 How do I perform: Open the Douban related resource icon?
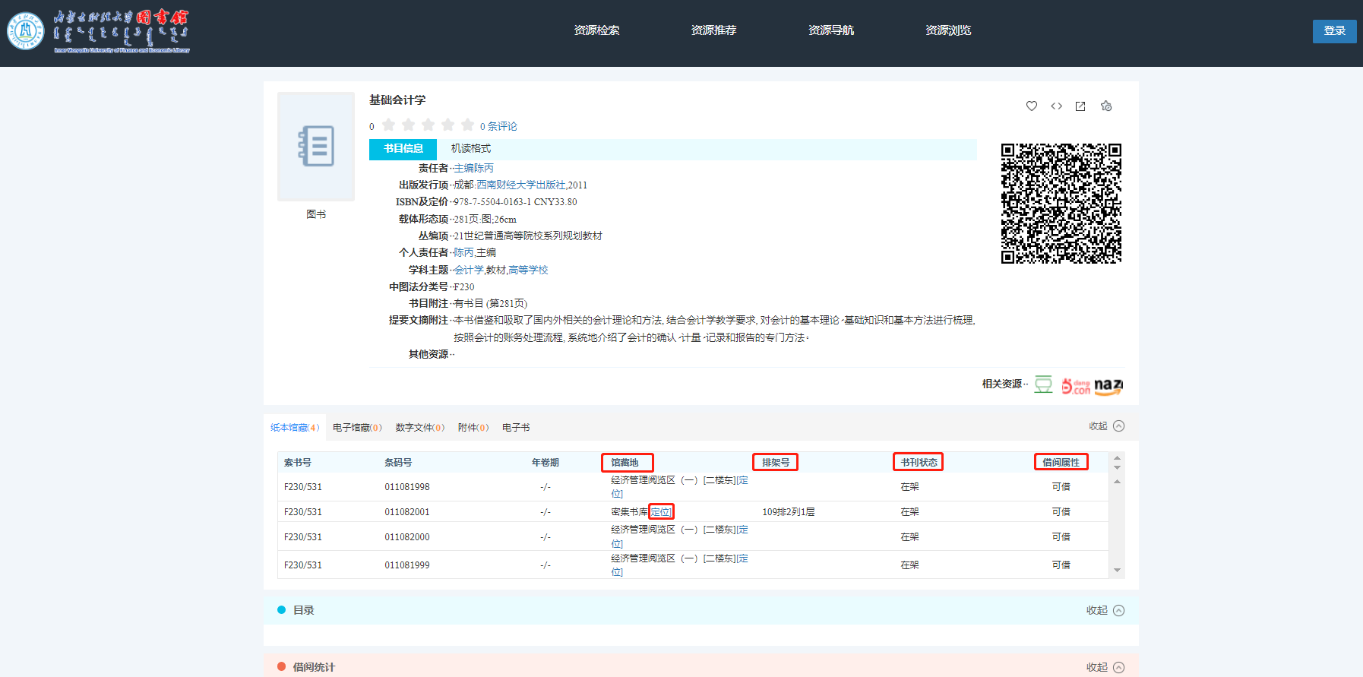pyautogui.click(x=1044, y=385)
